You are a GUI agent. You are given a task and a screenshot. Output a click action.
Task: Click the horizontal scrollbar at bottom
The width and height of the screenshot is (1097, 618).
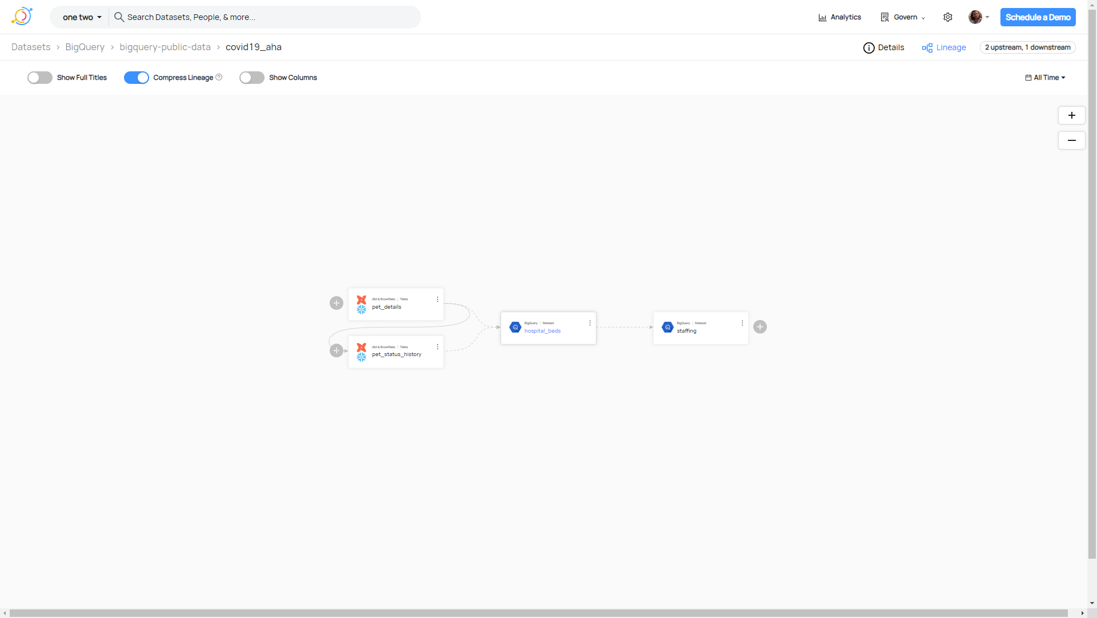(539, 613)
